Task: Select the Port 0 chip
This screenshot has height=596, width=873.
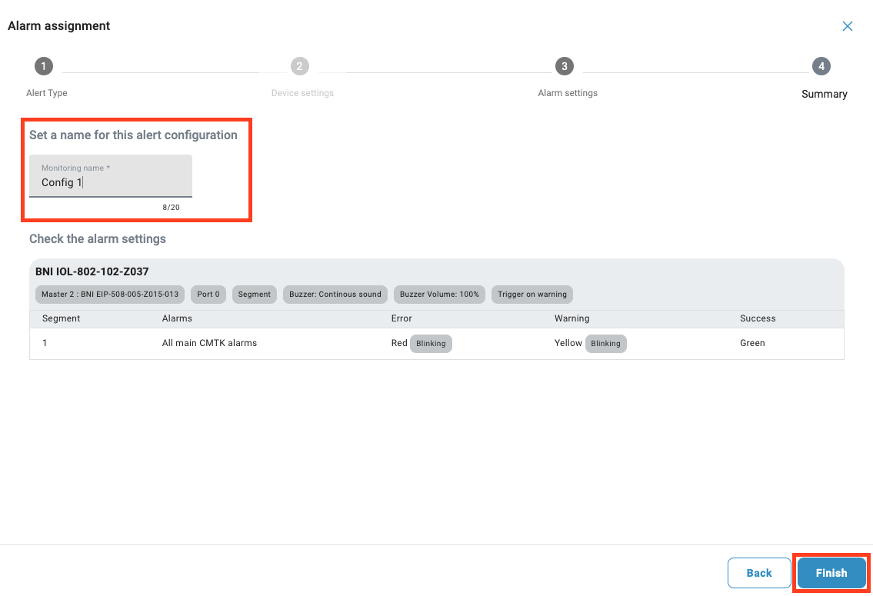Action: tap(208, 294)
